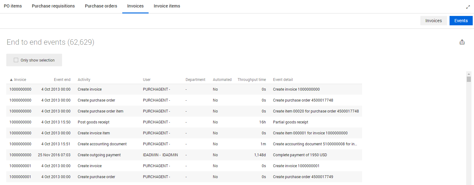Click the blue Events button
Image resolution: width=474 pixels, height=185 pixels.
pyautogui.click(x=461, y=21)
